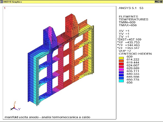The image size is (163, 122).
Task: Click the yellow right edge frame of the manifold
Action: pos(91,50)
